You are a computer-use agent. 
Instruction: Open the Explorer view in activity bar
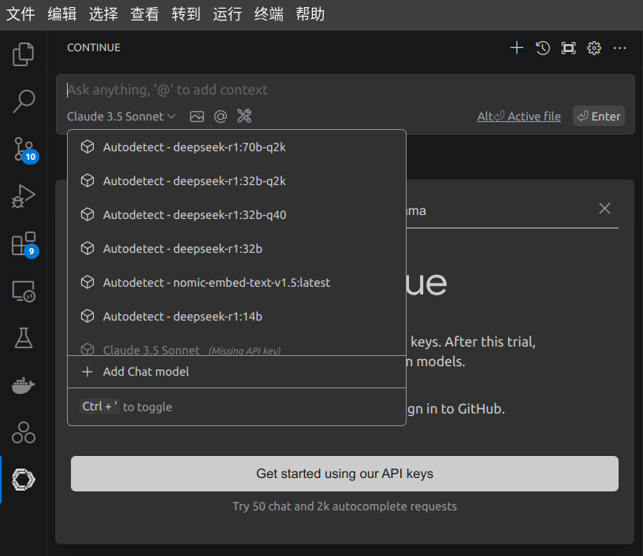click(24, 54)
